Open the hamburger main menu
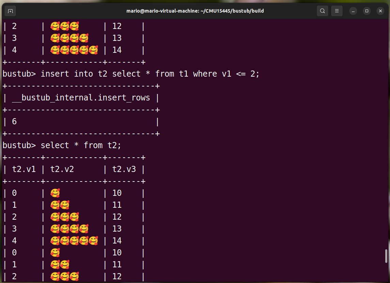 pos(337,11)
